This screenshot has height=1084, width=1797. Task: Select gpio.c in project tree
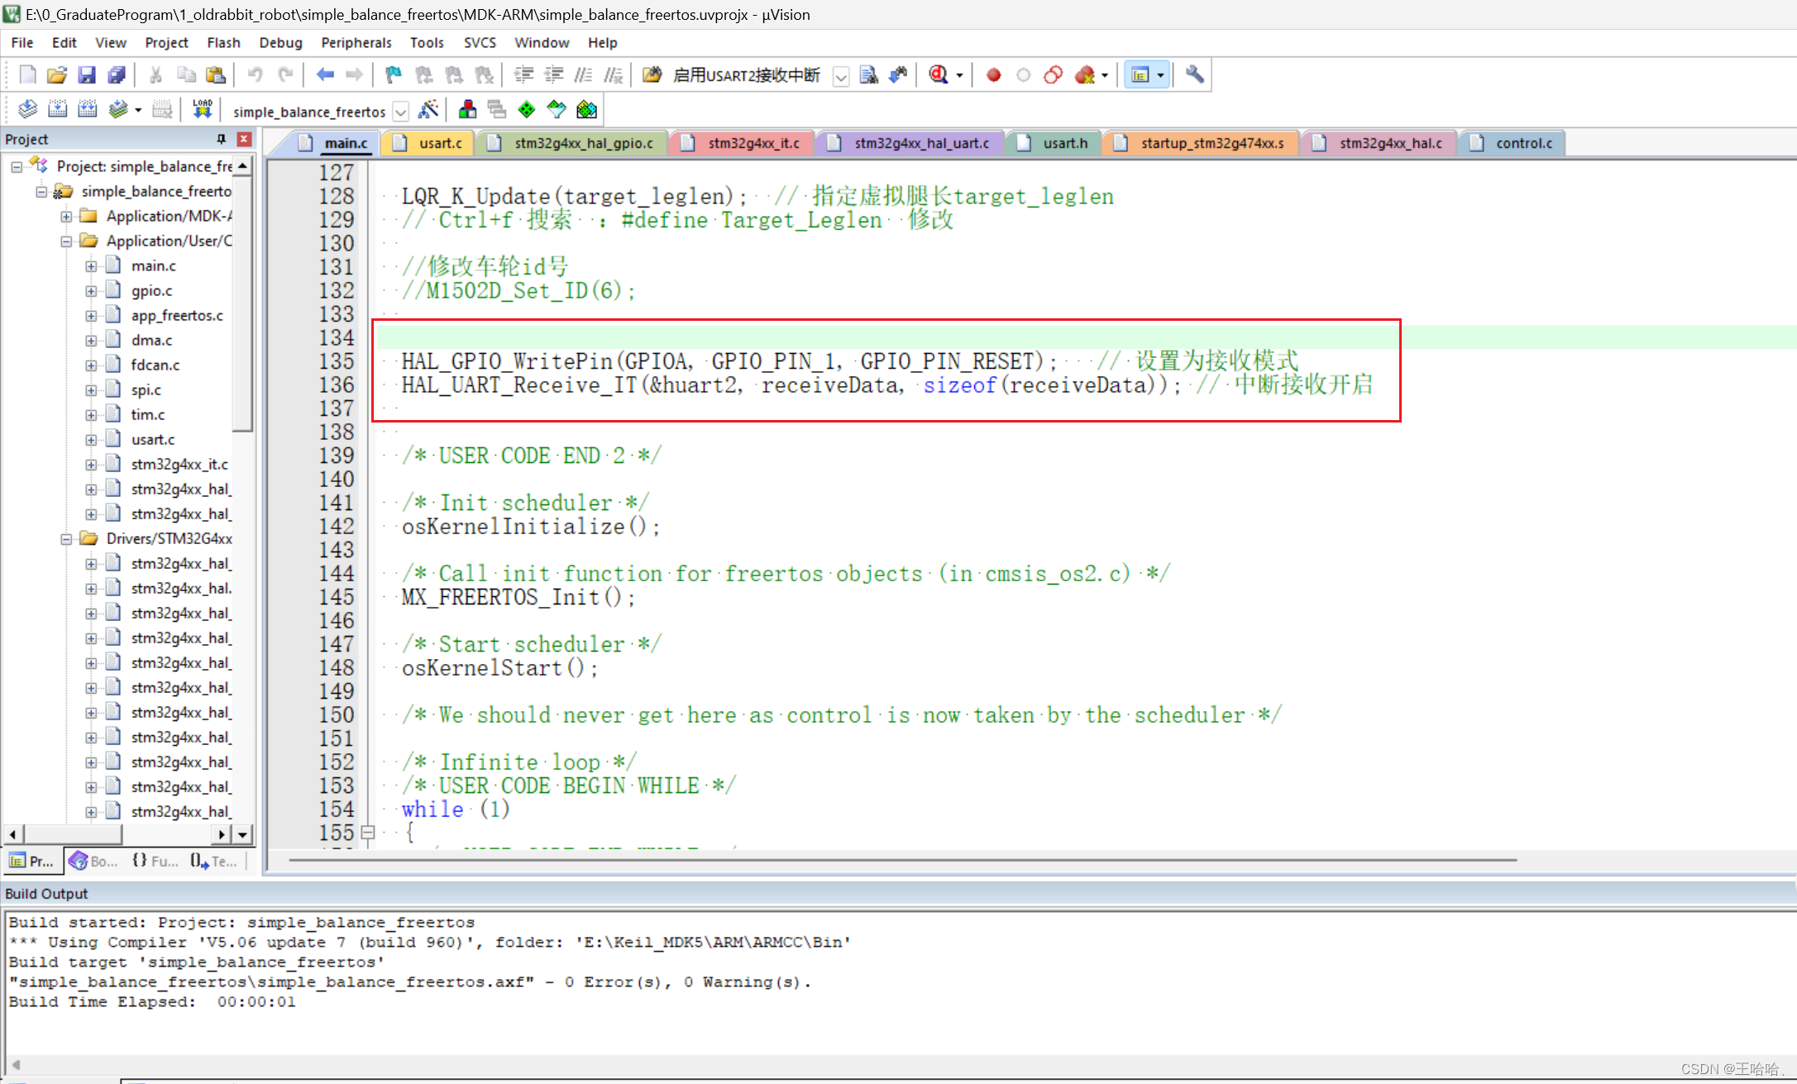click(x=151, y=291)
